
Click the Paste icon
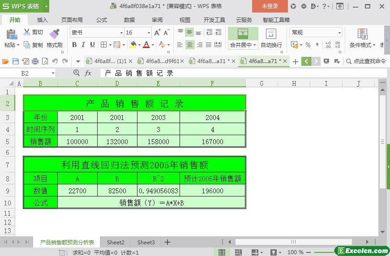(12, 34)
